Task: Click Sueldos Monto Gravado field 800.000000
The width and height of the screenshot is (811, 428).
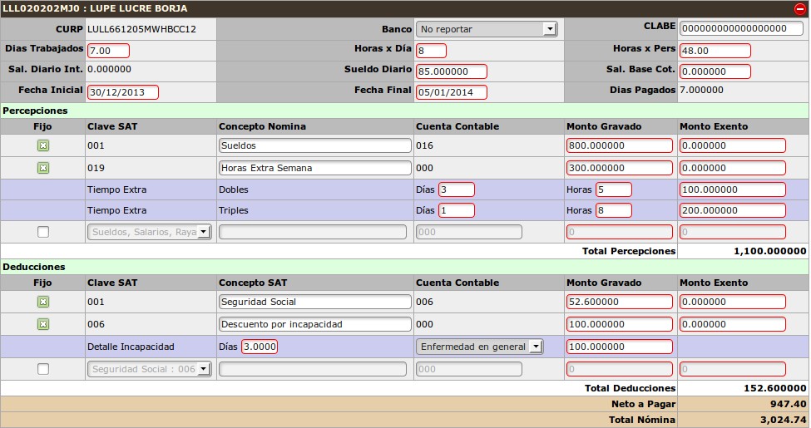Action: (620, 145)
